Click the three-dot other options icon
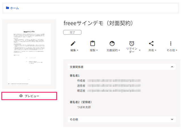 click(171, 44)
